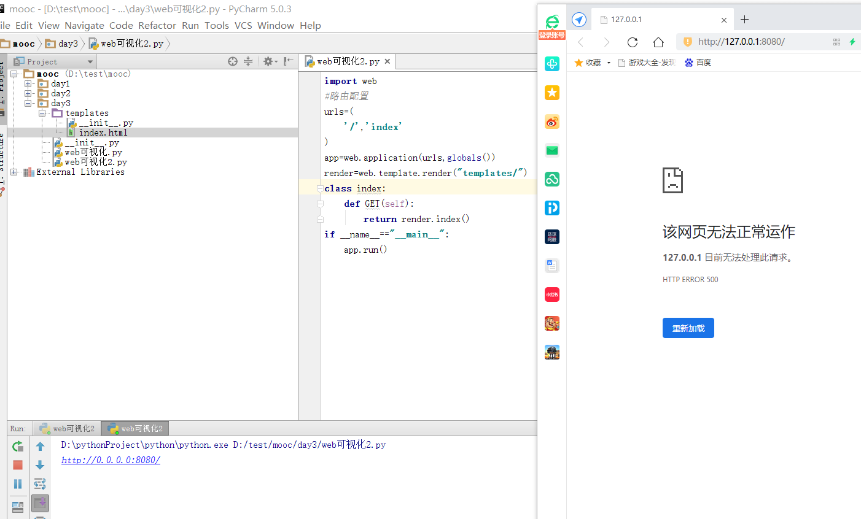
Task: Open the yellow star favorites sidebar icon
Action: pos(552,93)
